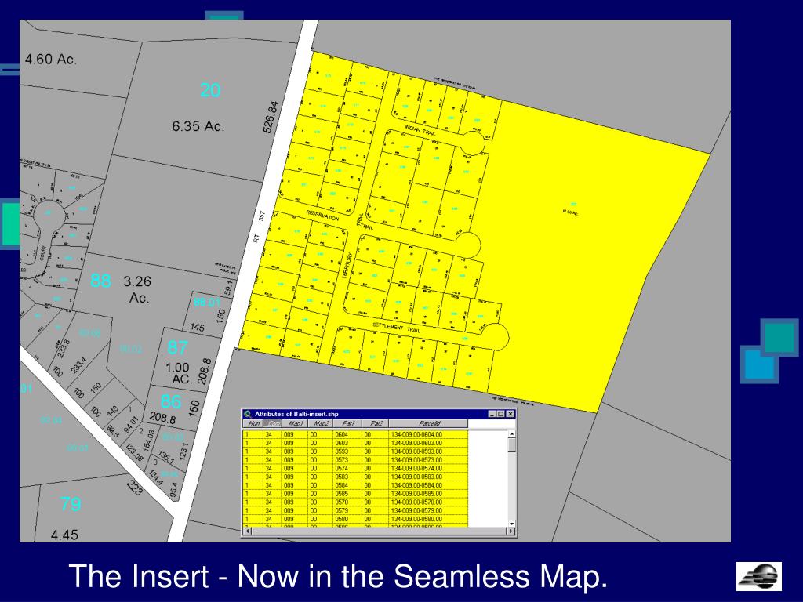Screen dimensions: 803x602
Task: Click the table's horizontal scroll left arrow
Action: click(247, 531)
